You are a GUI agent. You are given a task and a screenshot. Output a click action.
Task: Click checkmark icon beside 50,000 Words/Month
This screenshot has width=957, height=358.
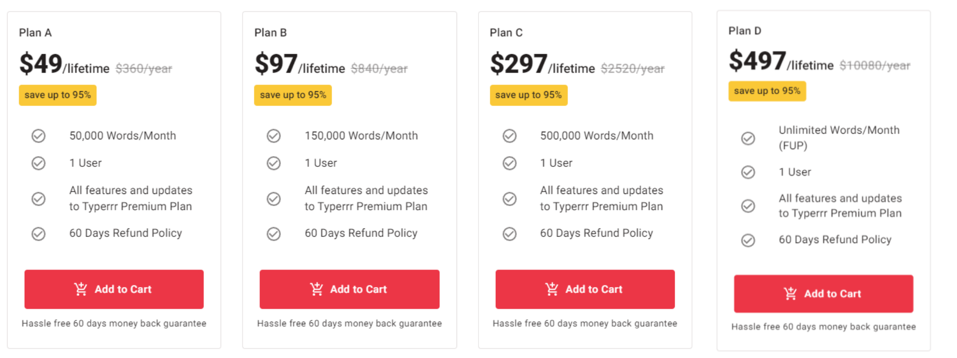coord(38,136)
